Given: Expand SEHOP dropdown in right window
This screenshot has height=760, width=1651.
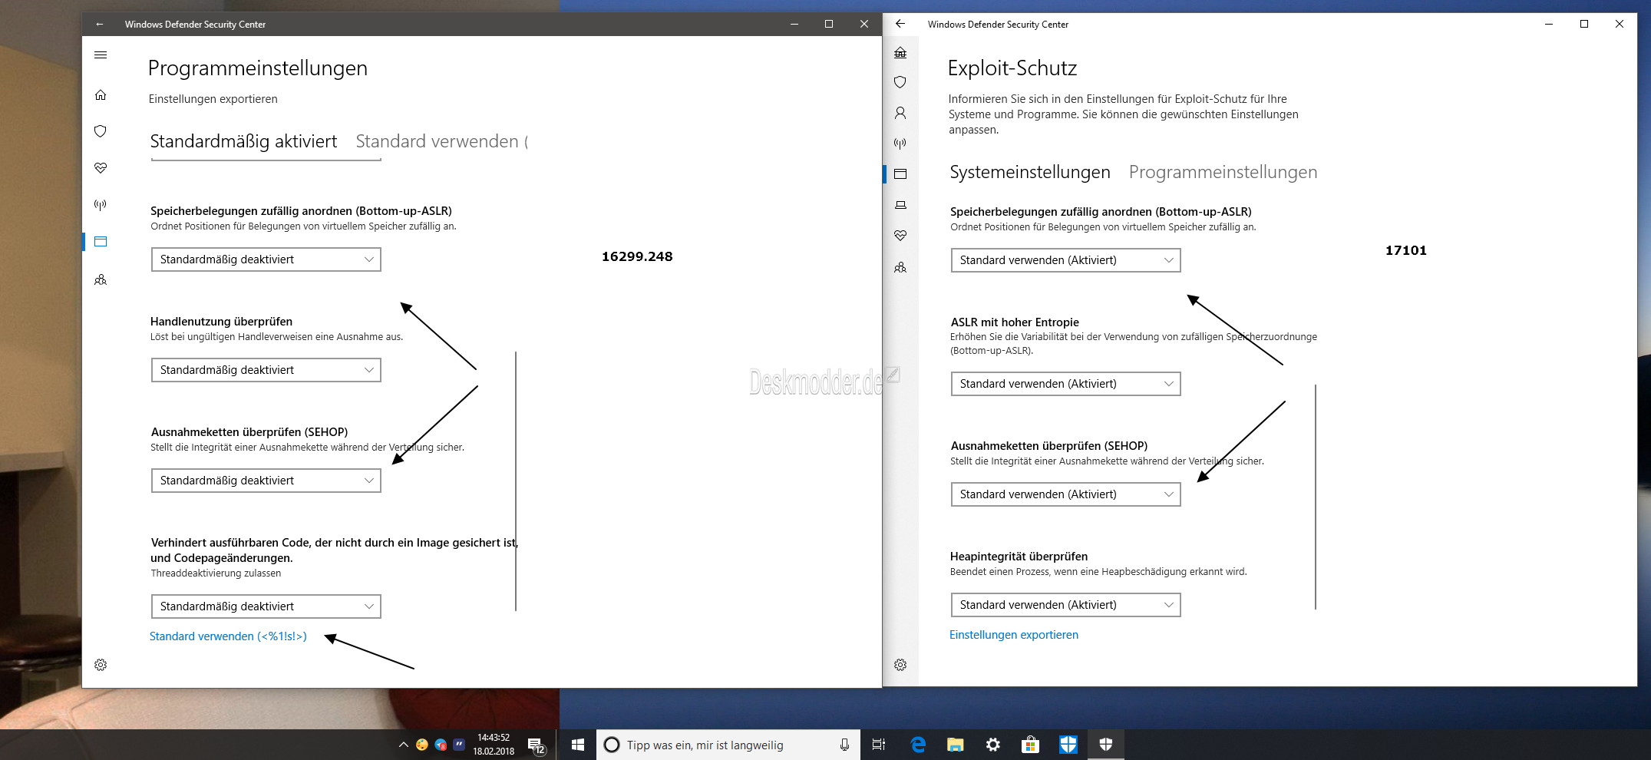Looking at the screenshot, I should (x=1065, y=494).
